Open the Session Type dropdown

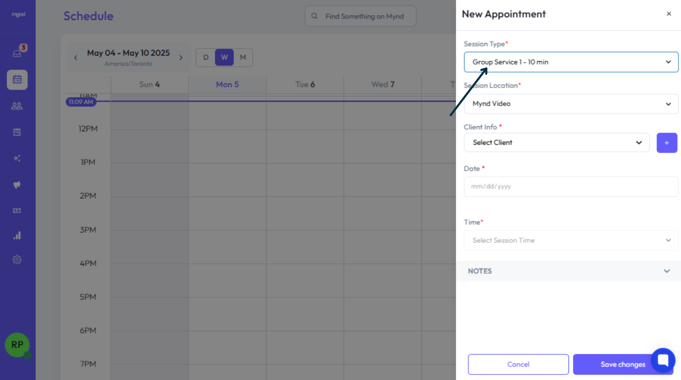tap(571, 62)
